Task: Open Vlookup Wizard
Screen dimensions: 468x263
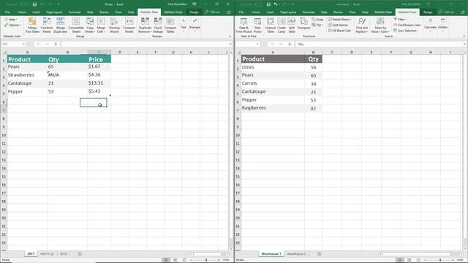Action: coord(114,25)
